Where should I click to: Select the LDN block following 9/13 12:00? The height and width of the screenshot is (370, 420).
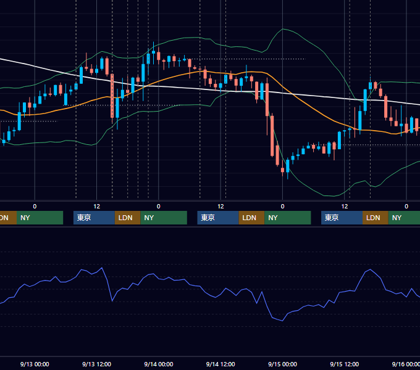(127, 218)
